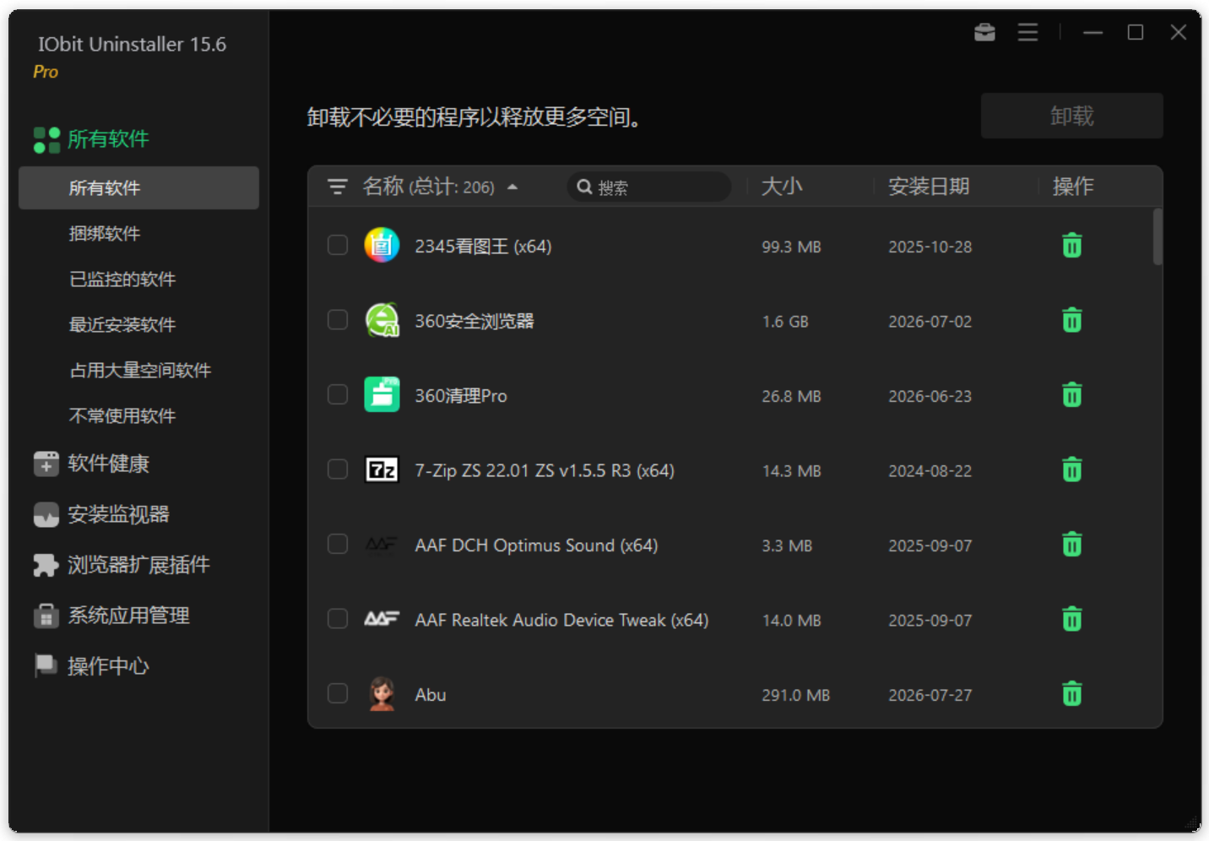The height and width of the screenshot is (841, 1209).
Task: Click the 291.0 MB size value
Action: 796,695
